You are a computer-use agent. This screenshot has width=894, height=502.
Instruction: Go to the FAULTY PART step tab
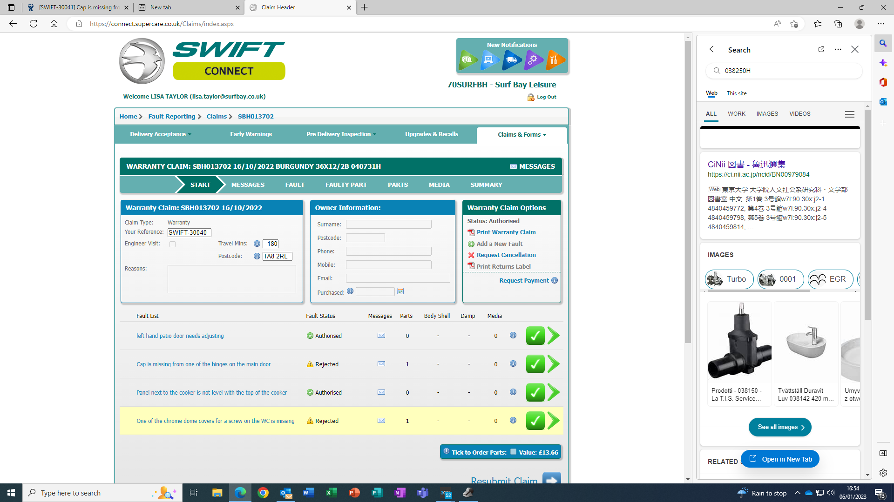pos(346,185)
